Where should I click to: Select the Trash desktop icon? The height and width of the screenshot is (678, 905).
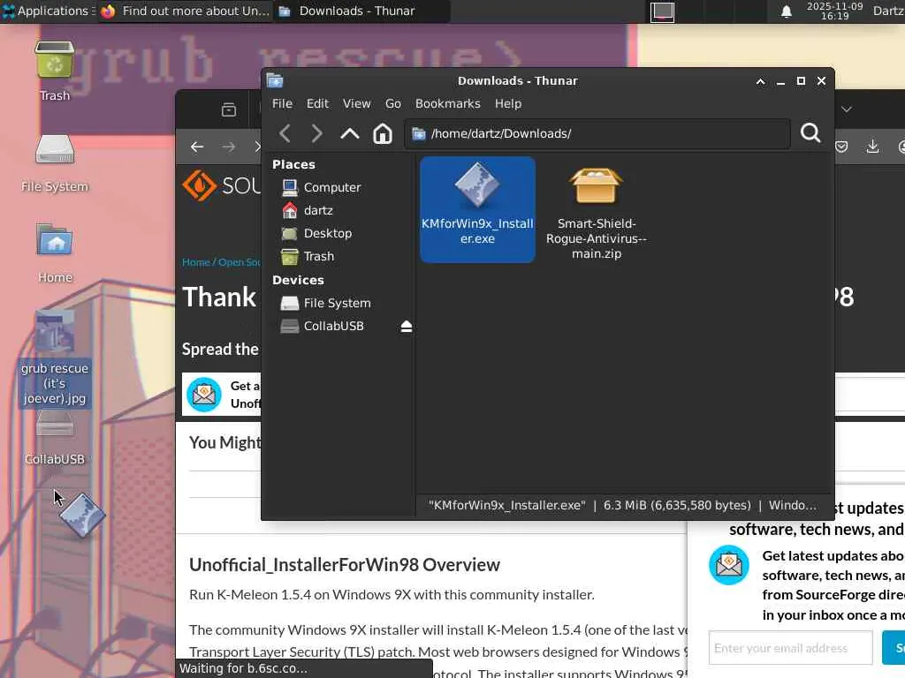click(x=54, y=71)
